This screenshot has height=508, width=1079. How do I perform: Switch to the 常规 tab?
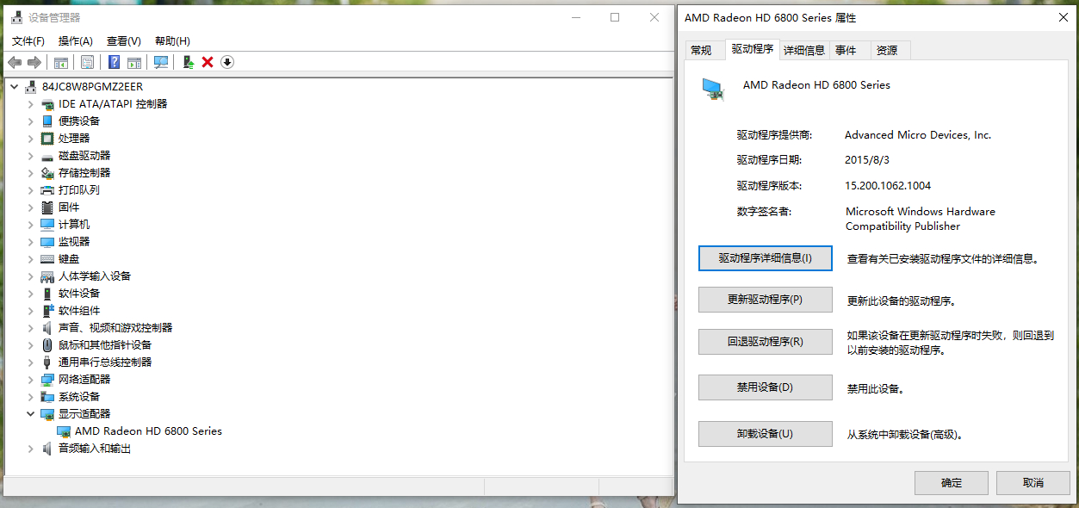pyautogui.click(x=701, y=51)
